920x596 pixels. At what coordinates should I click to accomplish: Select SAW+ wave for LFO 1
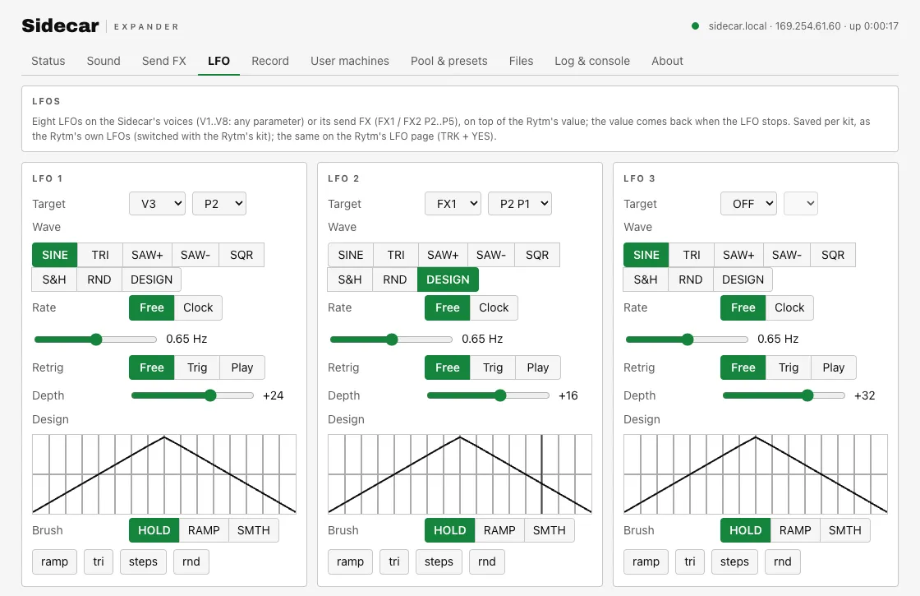pos(147,255)
